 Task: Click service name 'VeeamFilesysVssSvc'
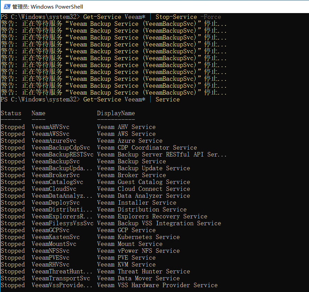[x=62, y=223]
